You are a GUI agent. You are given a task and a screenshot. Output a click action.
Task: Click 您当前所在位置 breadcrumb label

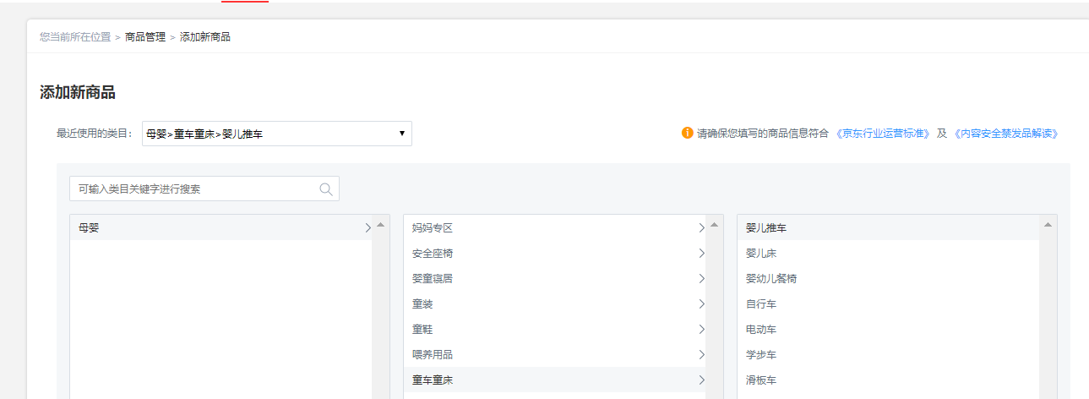coord(75,37)
